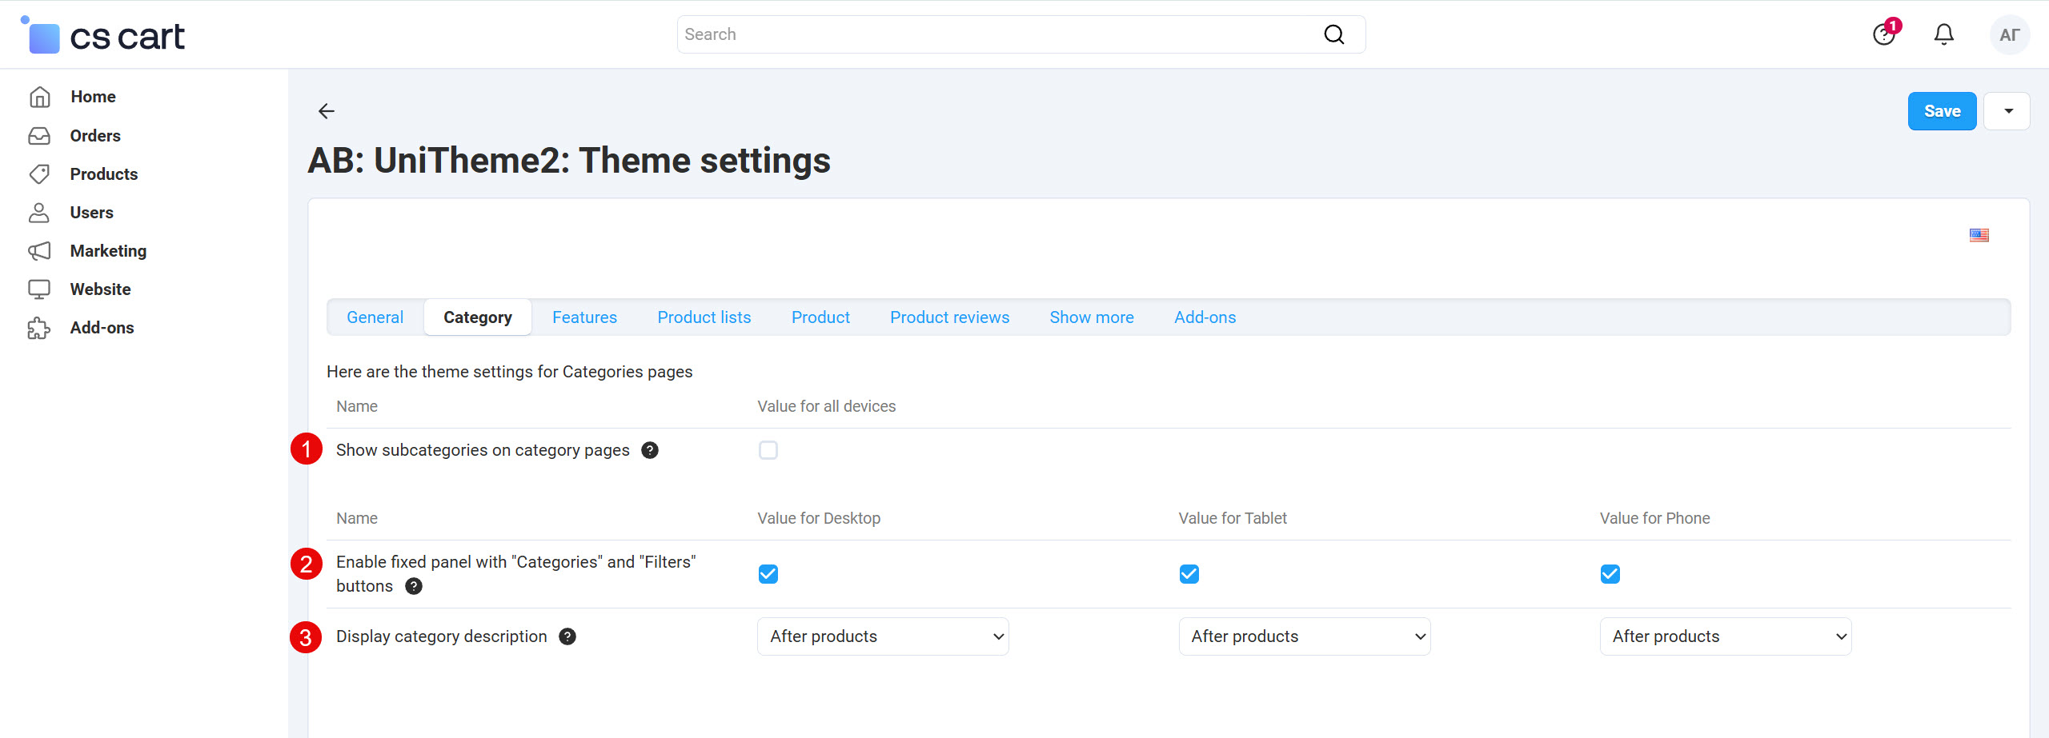Open category description dropdown for Tablet
Viewport: 2049px width, 738px height.
pyautogui.click(x=1304, y=636)
